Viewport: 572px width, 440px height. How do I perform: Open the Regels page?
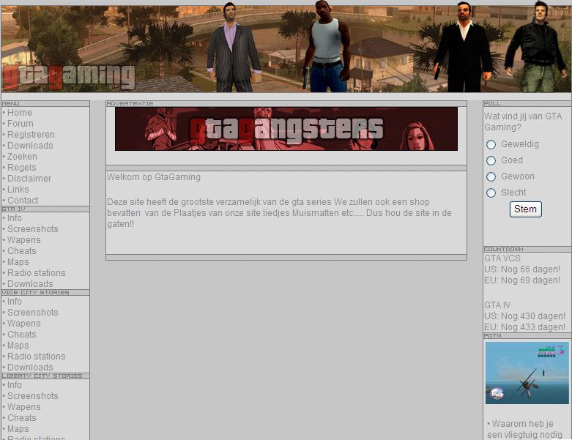22,168
